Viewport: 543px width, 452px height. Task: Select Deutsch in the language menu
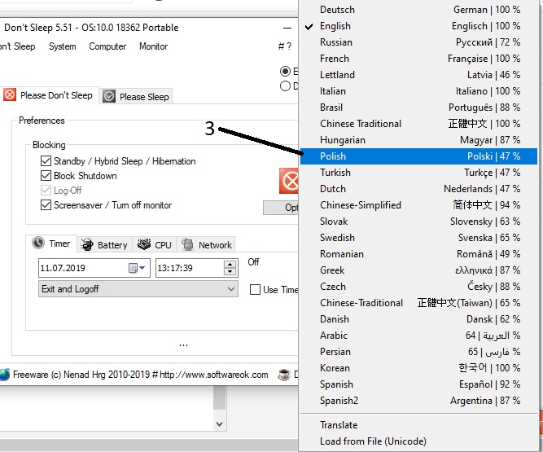click(418, 10)
